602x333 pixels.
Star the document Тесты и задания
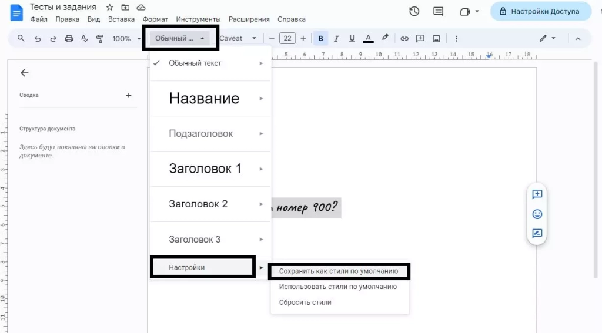[x=110, y=7]
